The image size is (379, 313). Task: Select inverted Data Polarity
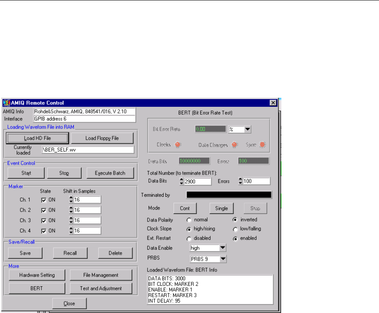pyautogui.click(x=235, y=220)
